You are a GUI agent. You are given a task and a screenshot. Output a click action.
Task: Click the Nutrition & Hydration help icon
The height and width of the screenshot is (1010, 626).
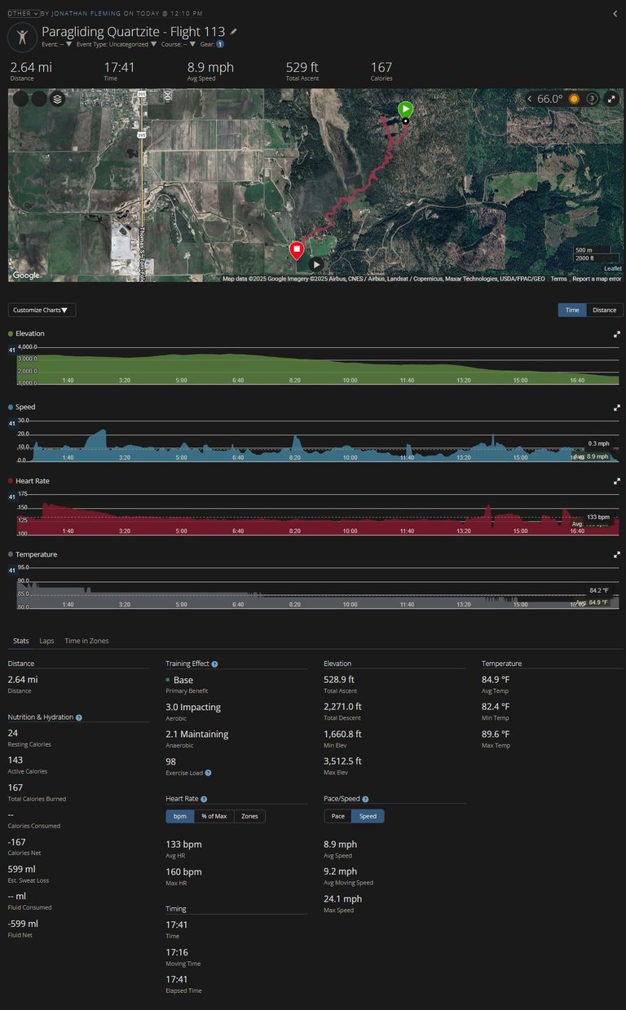(x=79, y=717)
